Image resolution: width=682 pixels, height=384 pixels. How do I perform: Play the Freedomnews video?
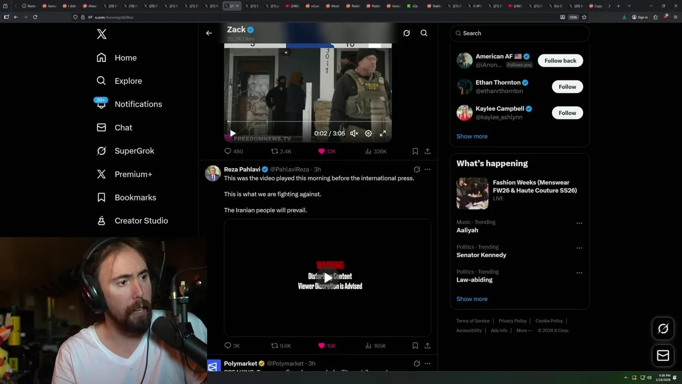[x=232, y=133]
